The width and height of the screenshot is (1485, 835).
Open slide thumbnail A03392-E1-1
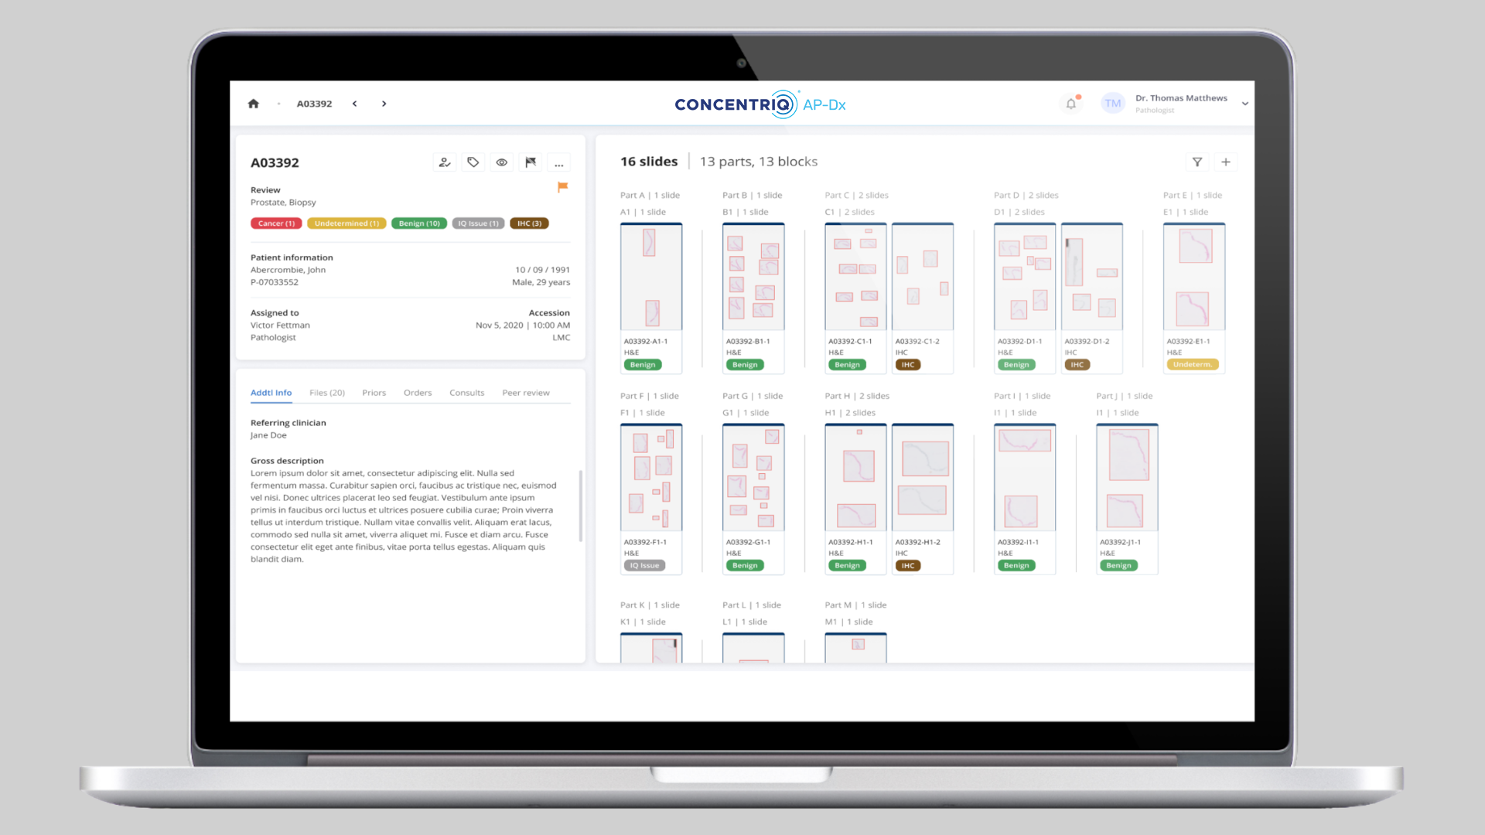1193,277
